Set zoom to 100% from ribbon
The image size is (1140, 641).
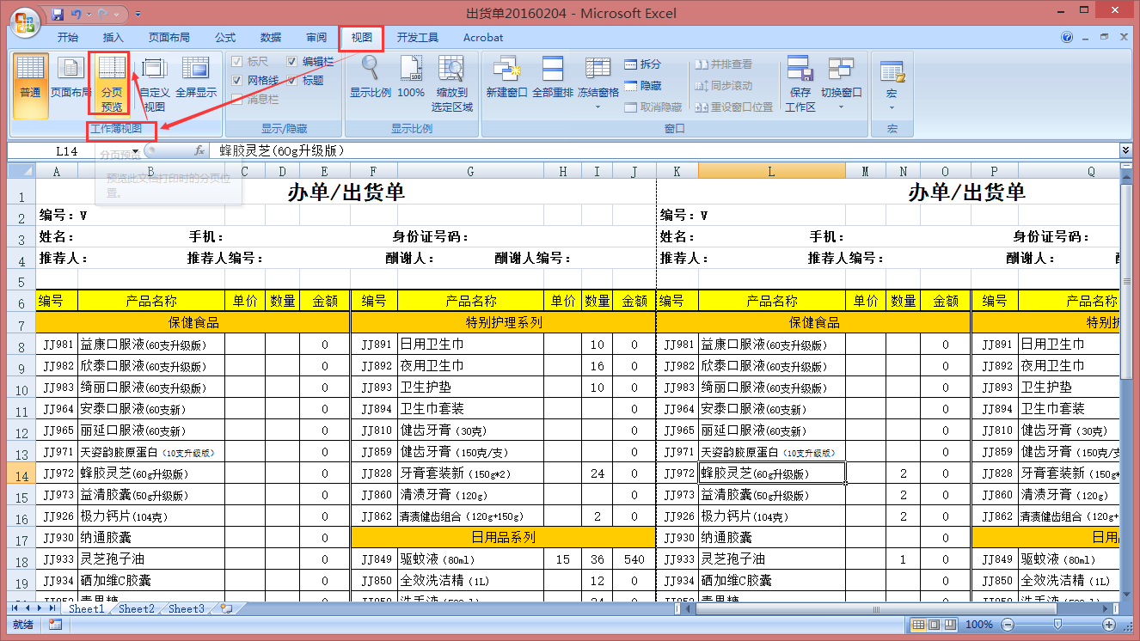(x=411, y=76)
